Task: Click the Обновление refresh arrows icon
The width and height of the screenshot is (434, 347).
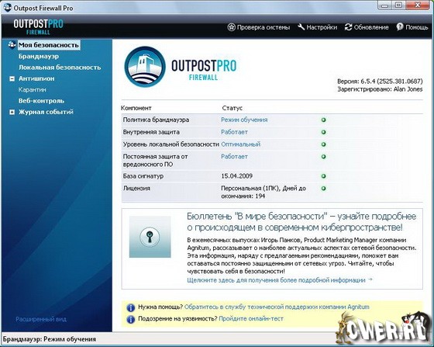Action: [x=348, y=27]
